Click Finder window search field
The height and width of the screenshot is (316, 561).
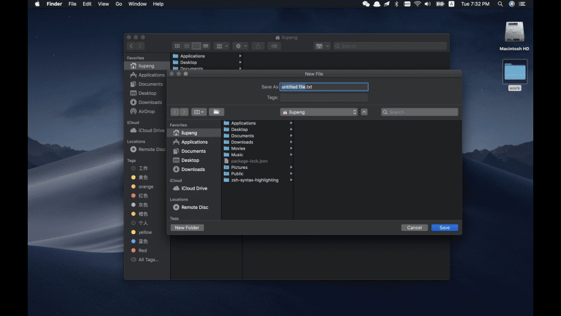390,46
